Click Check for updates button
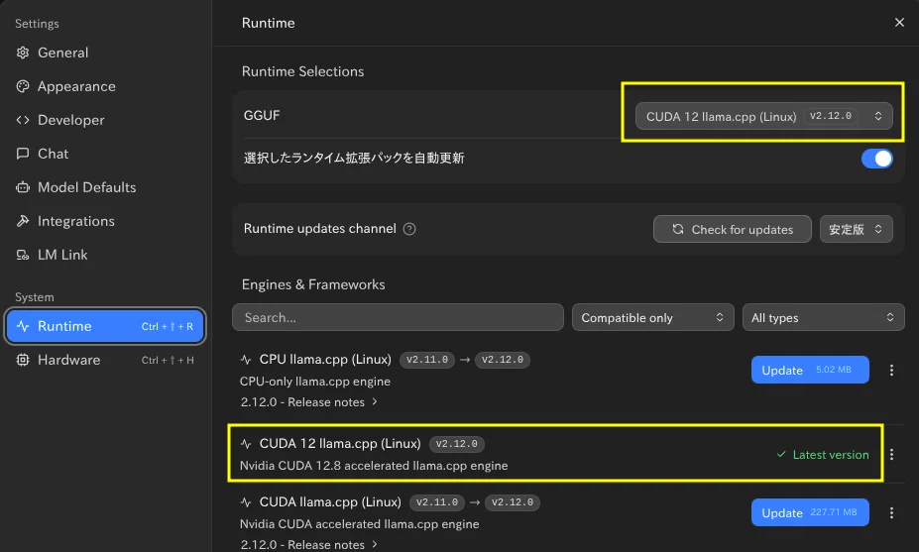The height and width of the screenshot is (552, 919). [x=732, y=229]
